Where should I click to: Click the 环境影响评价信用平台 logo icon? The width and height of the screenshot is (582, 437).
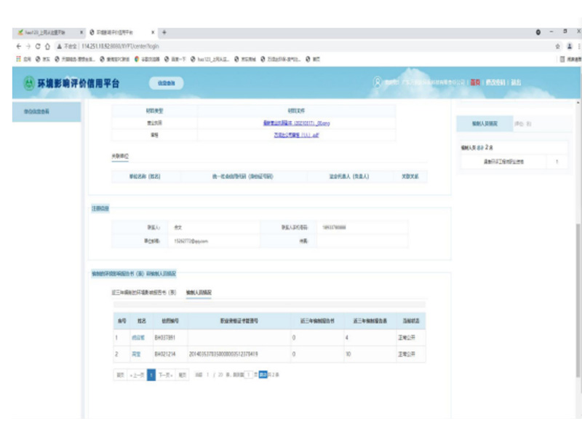click(29, 83)
